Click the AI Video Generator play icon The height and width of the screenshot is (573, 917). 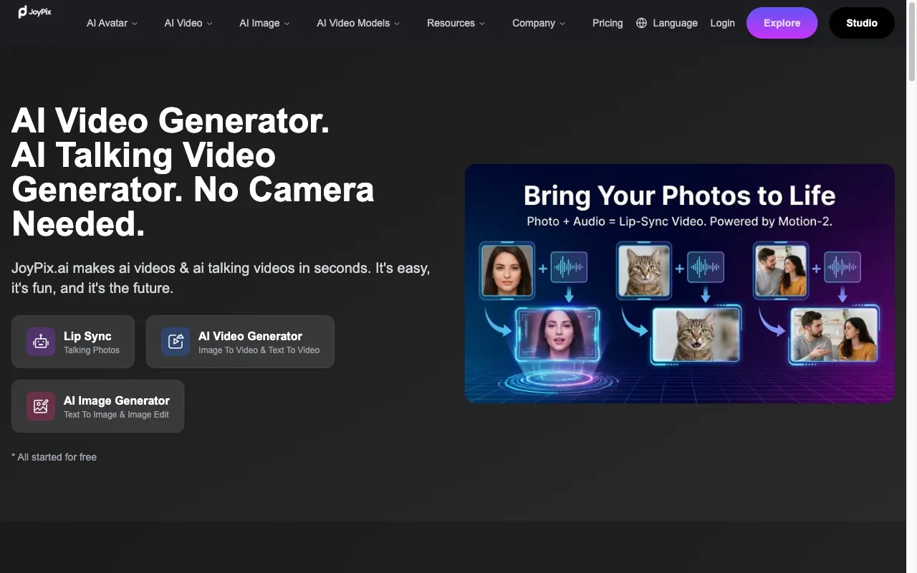176,342
